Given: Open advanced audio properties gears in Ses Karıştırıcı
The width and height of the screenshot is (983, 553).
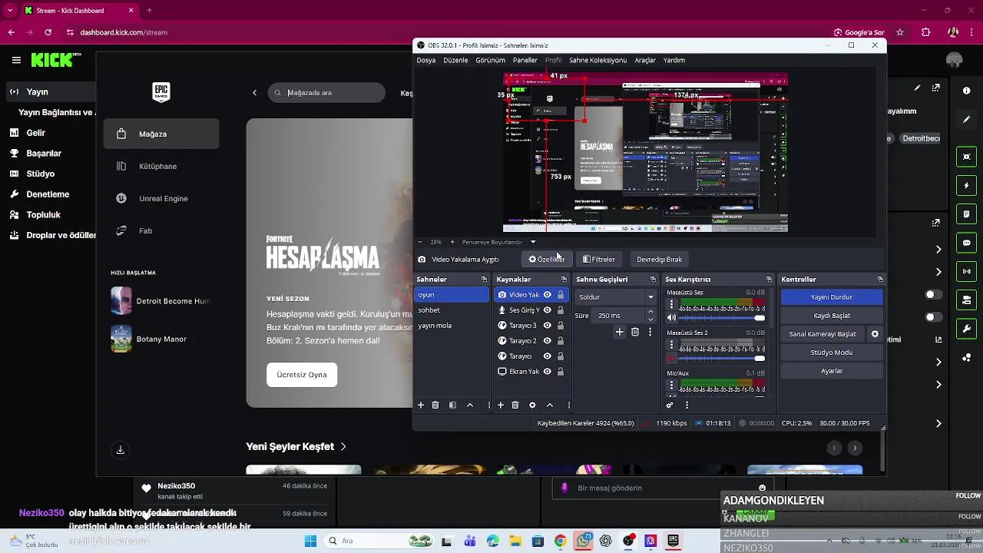Looking at the screenshot, I should 670,405.
